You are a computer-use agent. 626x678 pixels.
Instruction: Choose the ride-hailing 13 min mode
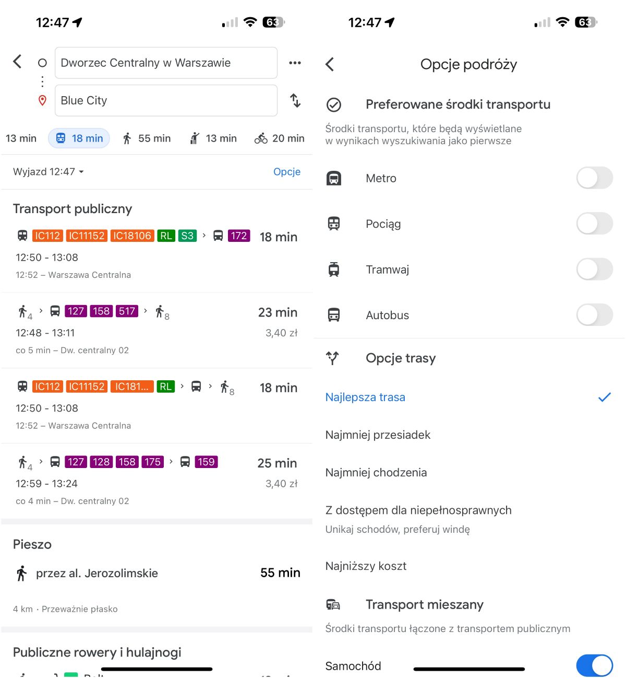coord(213,138)
